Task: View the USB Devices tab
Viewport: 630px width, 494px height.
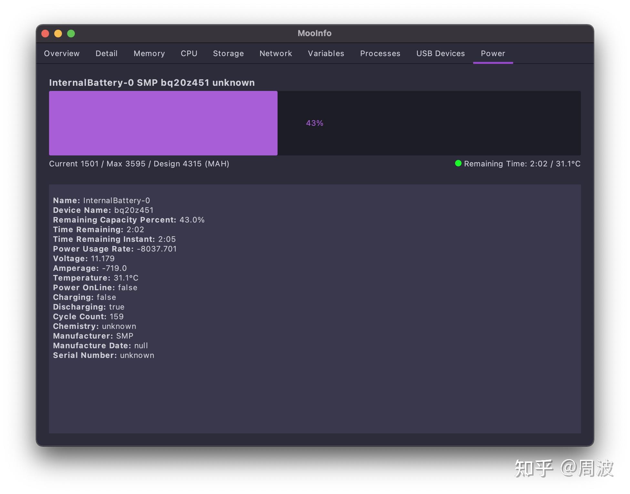Action: (x=440, y=54)
